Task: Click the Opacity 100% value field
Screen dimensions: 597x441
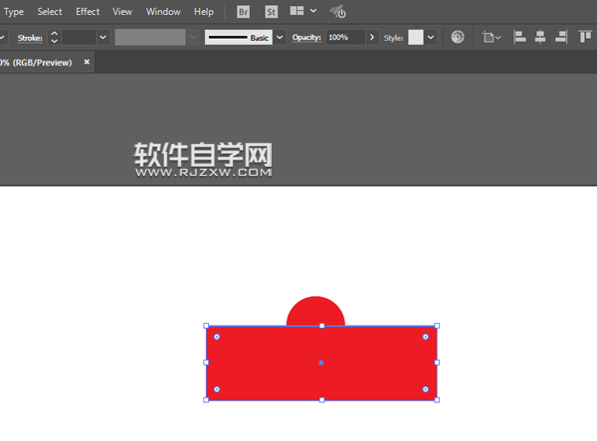Action: (x=345, y=38)
